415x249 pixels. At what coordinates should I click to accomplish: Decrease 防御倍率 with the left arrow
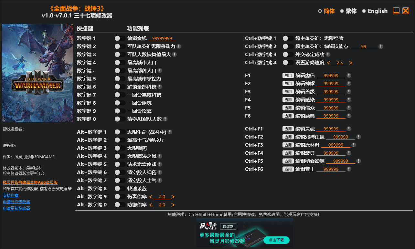151,204
